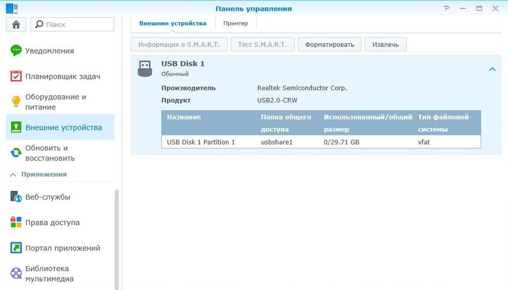The width and height of the screenshot is (508, 290).
Task: Click the usbshare1 shared folder cell
Action: [x=276, y=142]
